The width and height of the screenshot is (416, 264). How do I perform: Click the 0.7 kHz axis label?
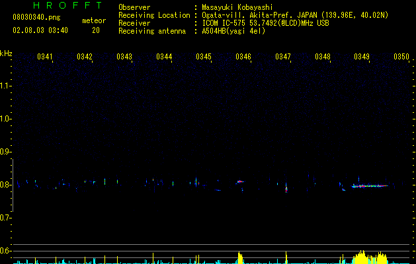click(5, 218)
